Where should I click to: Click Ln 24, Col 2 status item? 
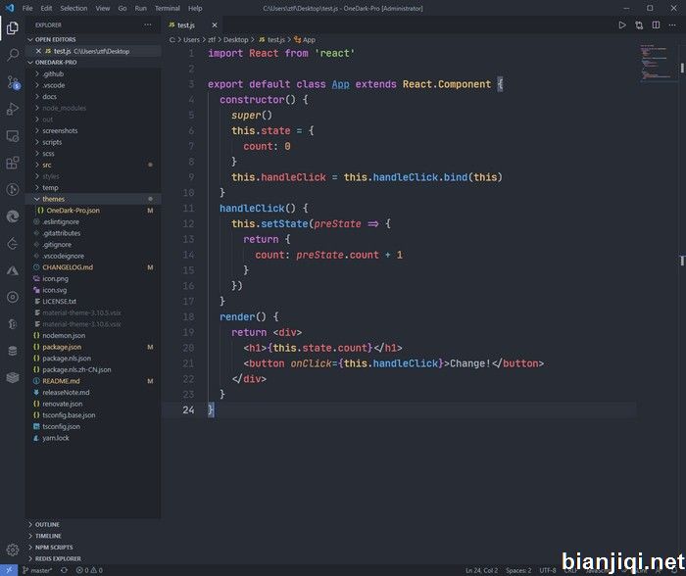pyautogui.click(x=481, y=570)
